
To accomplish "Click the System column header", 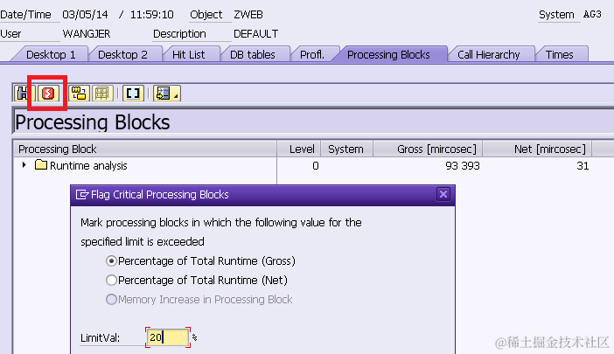I will pyautogui.click(x=346, y=149).
